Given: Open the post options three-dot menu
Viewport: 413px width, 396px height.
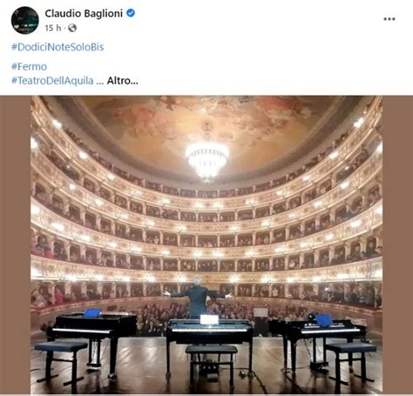Looking at the screenshot, I should pos(389,19).
